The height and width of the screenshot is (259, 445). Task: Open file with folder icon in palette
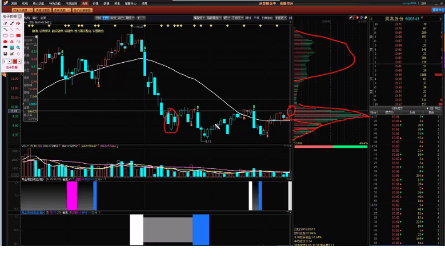(x=11, y=54)
